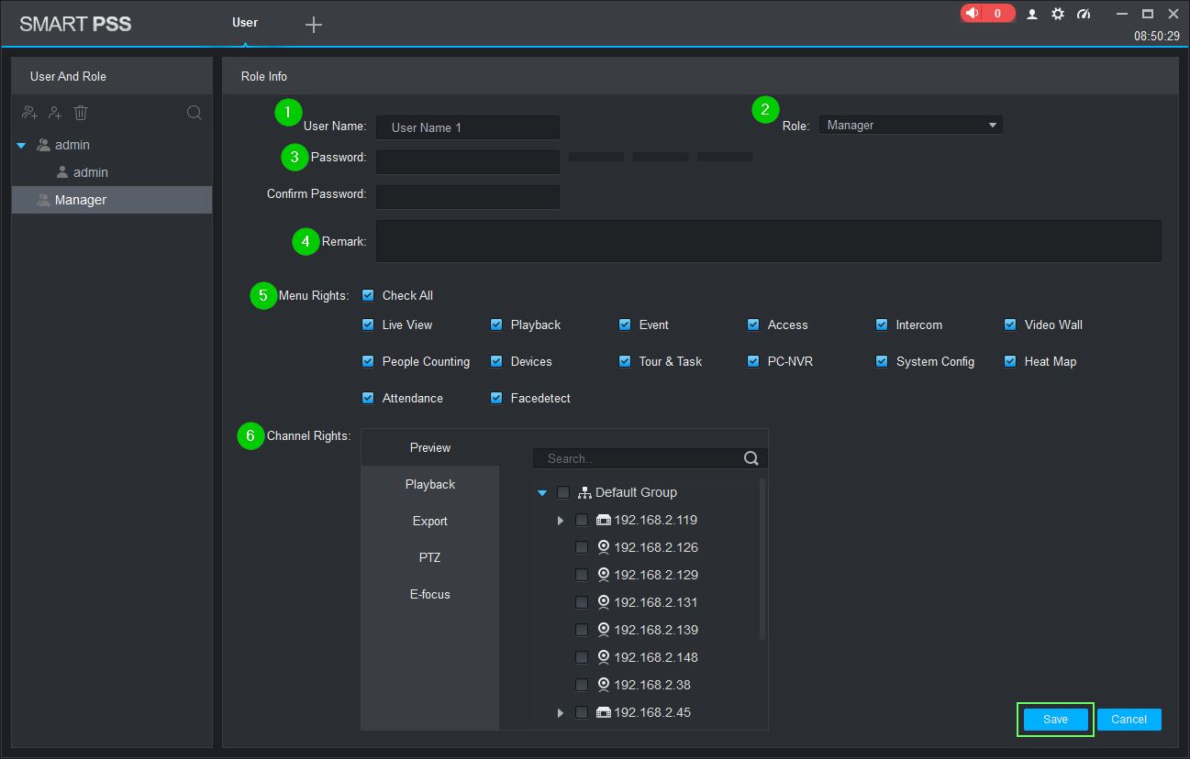Tick the checkbox for camera 192.168.2.126
Screen dimensions: 1190x759
582,547
